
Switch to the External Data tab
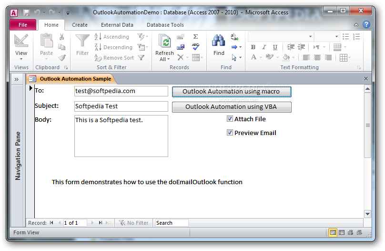(117, 25)
